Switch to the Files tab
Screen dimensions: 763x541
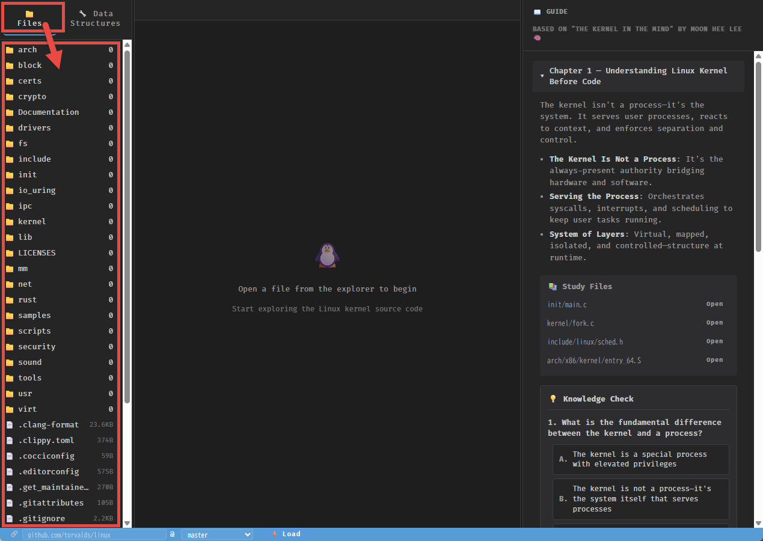coord(30,18)
